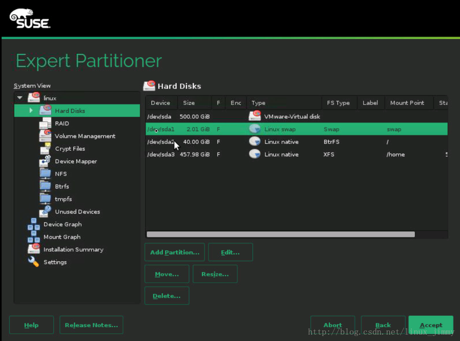Expand the Hard Disks tree node
Screen dimensions: 460x341
31,110
